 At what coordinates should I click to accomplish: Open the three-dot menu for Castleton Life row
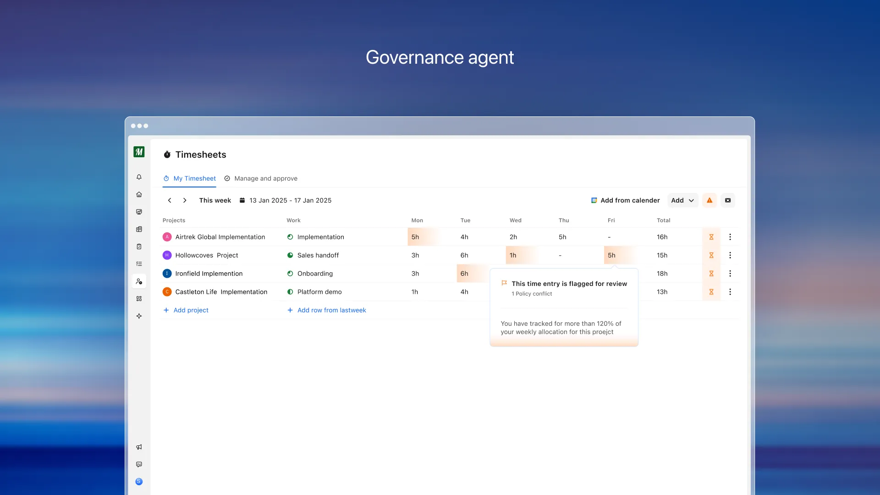tap(730, 292)
